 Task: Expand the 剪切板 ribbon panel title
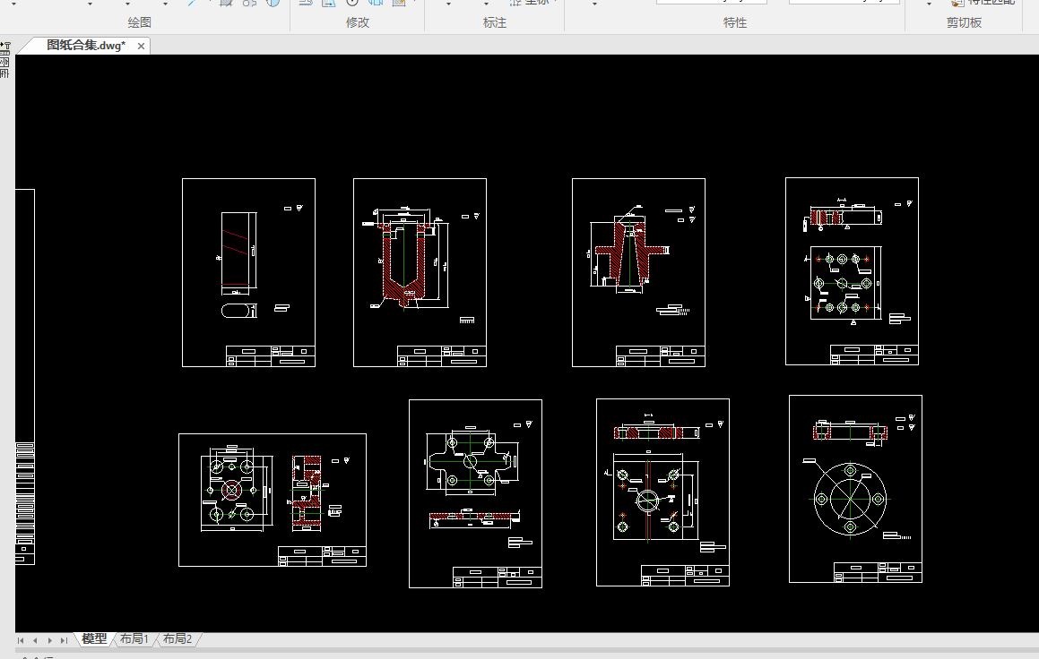(x=964, y=22)
